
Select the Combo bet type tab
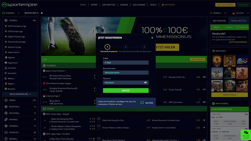229,27
